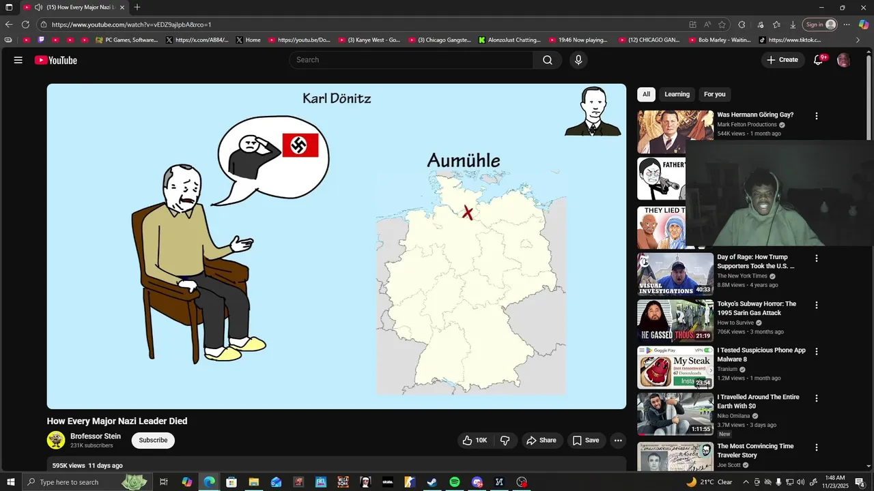The width and height of the screenshot is (874, 491).
Task: Open Steam from the taskbar
Action: [x=432, y=482]
